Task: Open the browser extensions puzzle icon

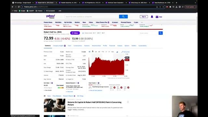Action: [x=170, y=7]
